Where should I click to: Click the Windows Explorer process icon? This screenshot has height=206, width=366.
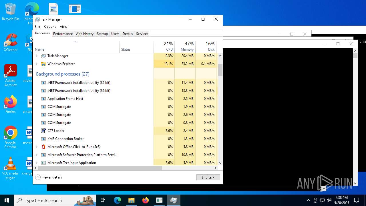coord(43,64)
